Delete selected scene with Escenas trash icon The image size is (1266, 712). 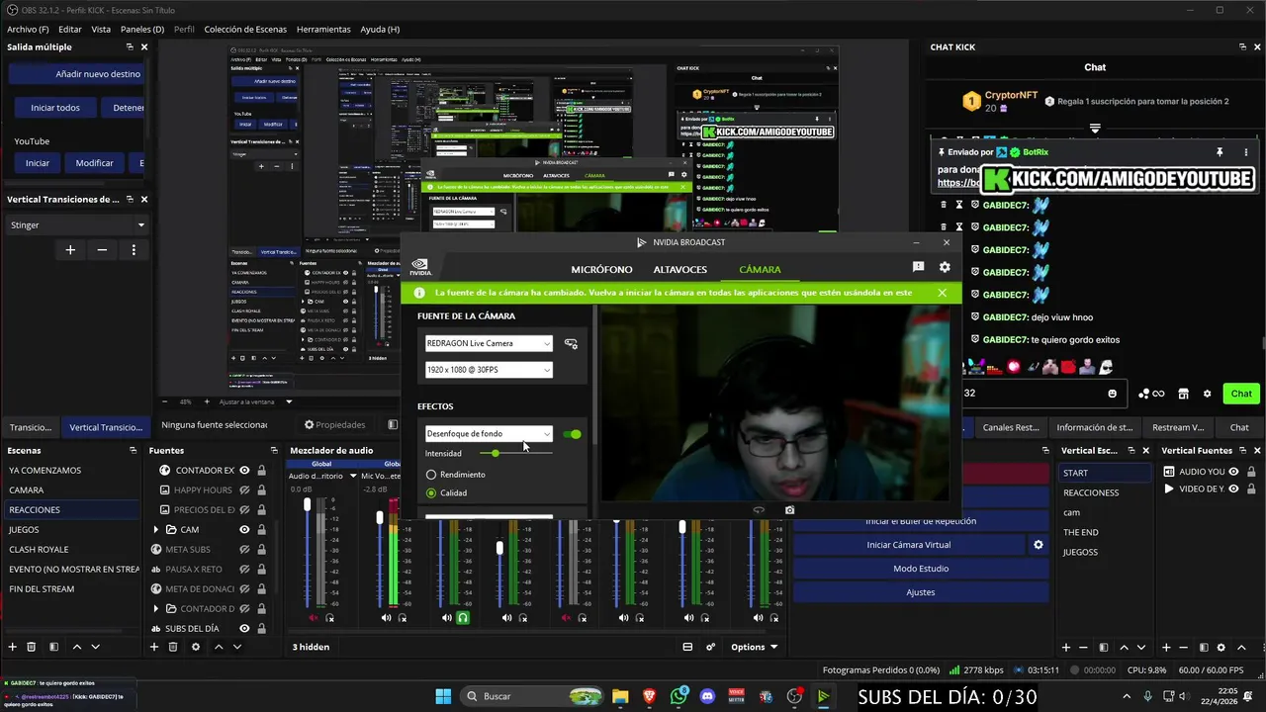31,647
